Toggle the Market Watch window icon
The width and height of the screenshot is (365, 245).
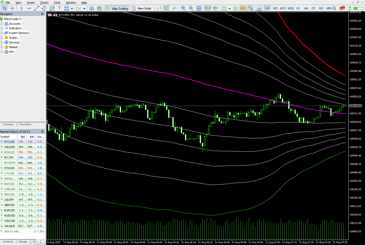[243, 8]
